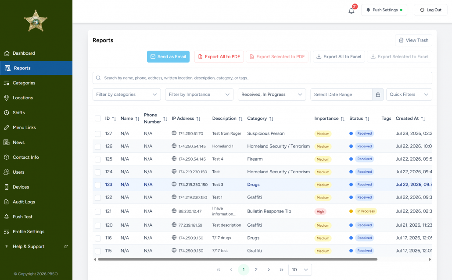Screen dimensions: 452x280
Task: Sort by ID column arrows icon
Action: 114,119
